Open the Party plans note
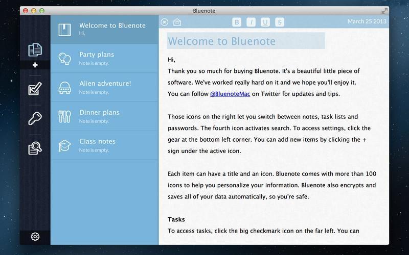Image resolution: width=409 pixels, height=255 pixels. (x=104, y=59)
